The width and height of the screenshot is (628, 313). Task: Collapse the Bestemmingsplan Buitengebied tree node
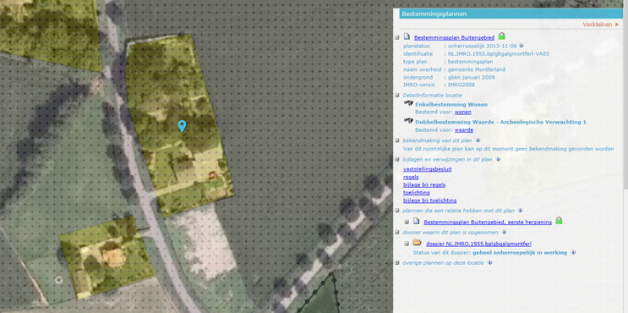click(397, 37)
